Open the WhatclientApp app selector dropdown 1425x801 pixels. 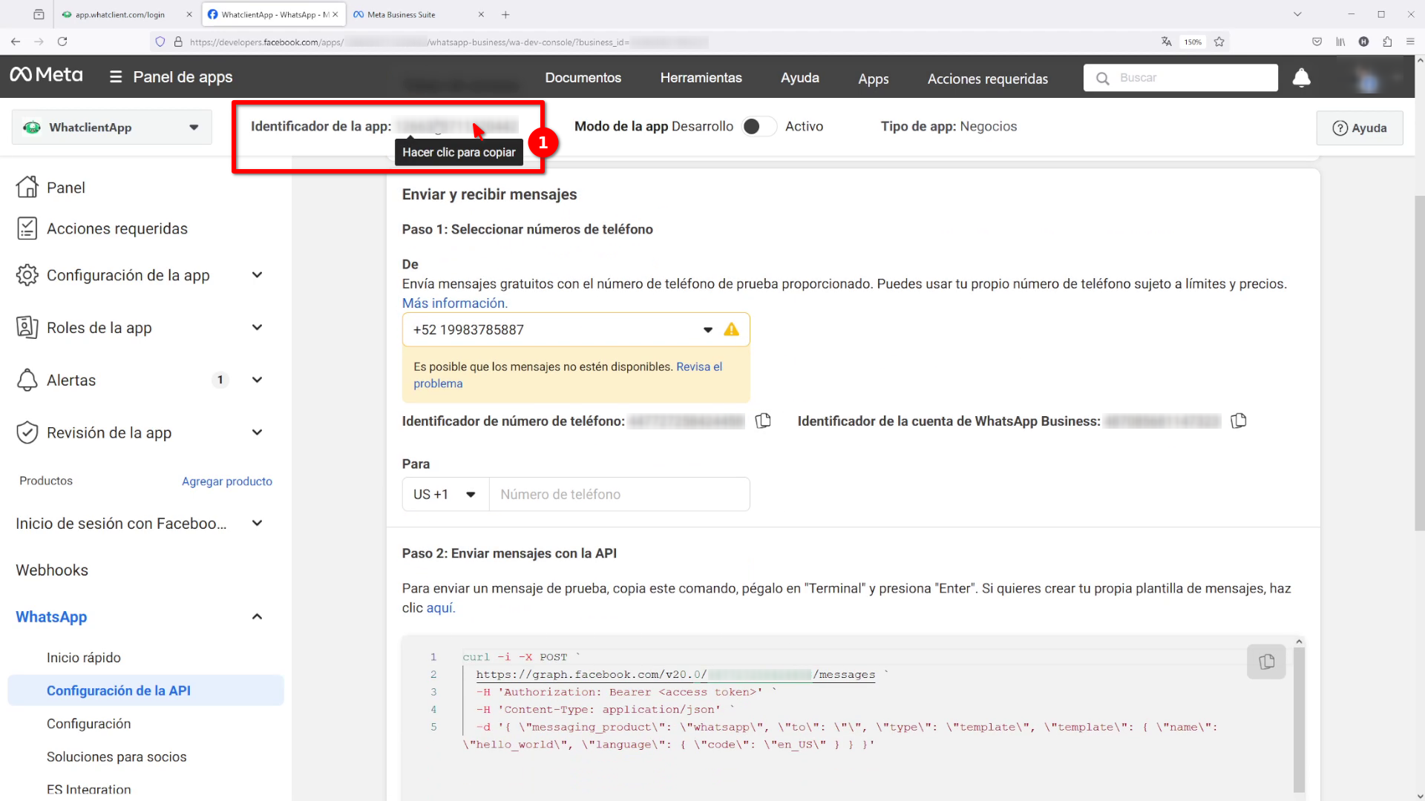click(x=112, y=128)
